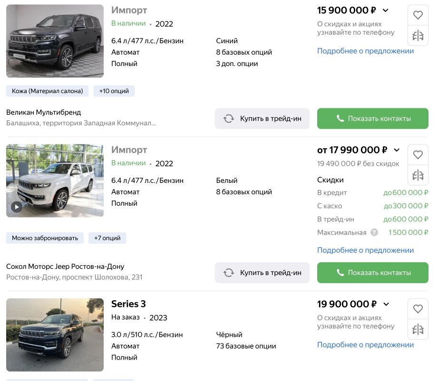Viewport: 438px width, 381px height.
Task: Open offer details for 15 900 000 ₽ Jeep
Action: [365, 51]
